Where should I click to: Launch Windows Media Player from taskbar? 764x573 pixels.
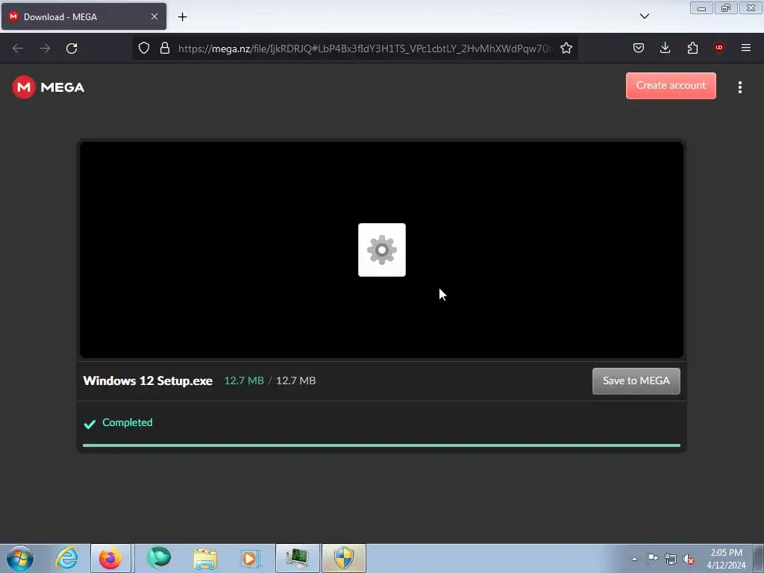(x=251, y=558)
